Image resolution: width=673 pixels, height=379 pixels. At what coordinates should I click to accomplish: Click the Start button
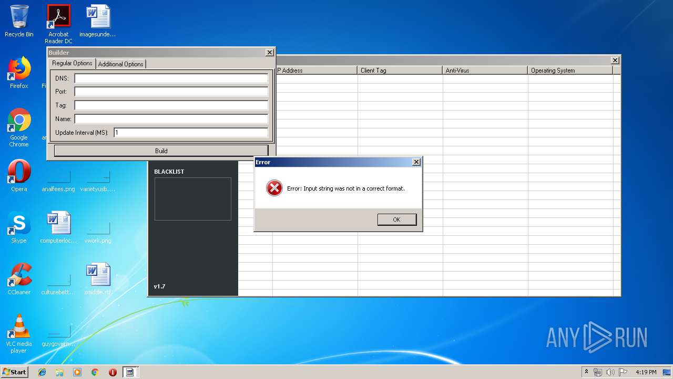click(15, 372)
